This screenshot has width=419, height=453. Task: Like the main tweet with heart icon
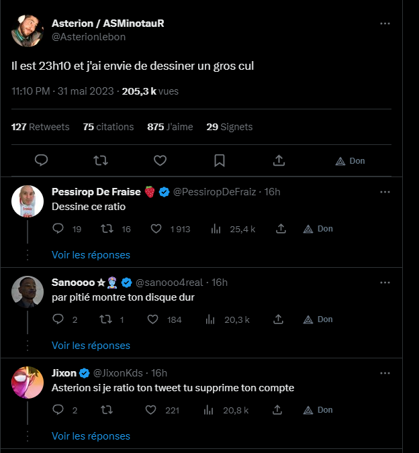(x=160, y=161)
